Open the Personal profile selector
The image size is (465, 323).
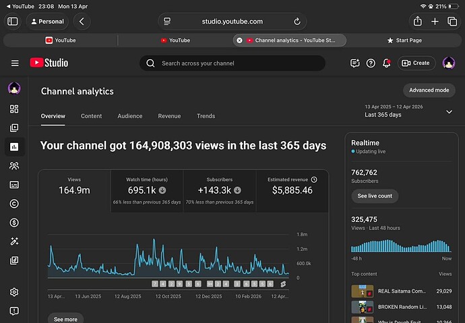point(47,22)
